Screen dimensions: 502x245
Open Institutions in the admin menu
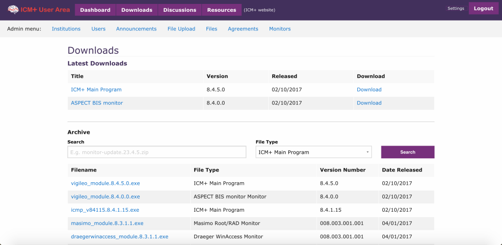(x=66, y=29)
